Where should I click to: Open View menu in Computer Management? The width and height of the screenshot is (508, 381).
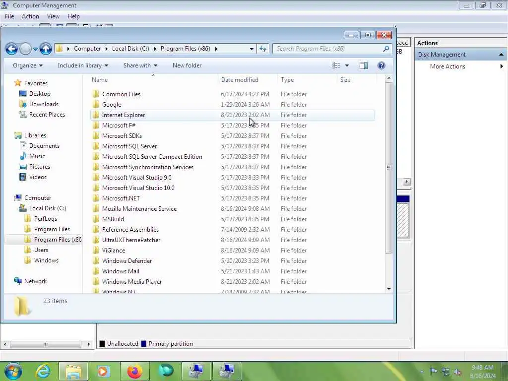pyautogui.click(x=53, y=16)
